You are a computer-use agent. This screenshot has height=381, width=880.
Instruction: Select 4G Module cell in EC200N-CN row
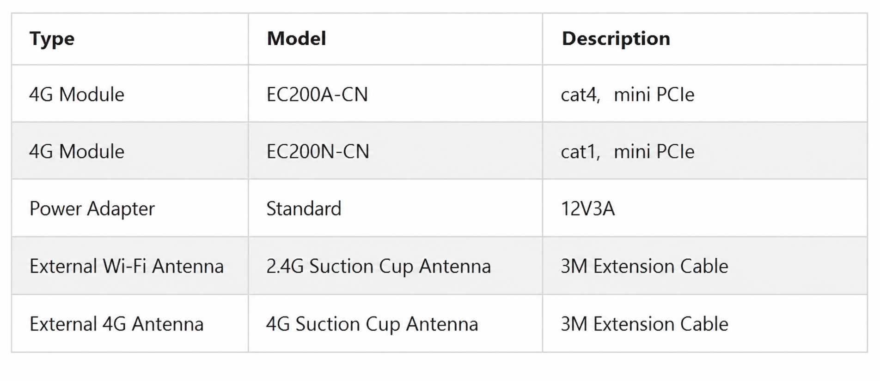tap(77, 151)
